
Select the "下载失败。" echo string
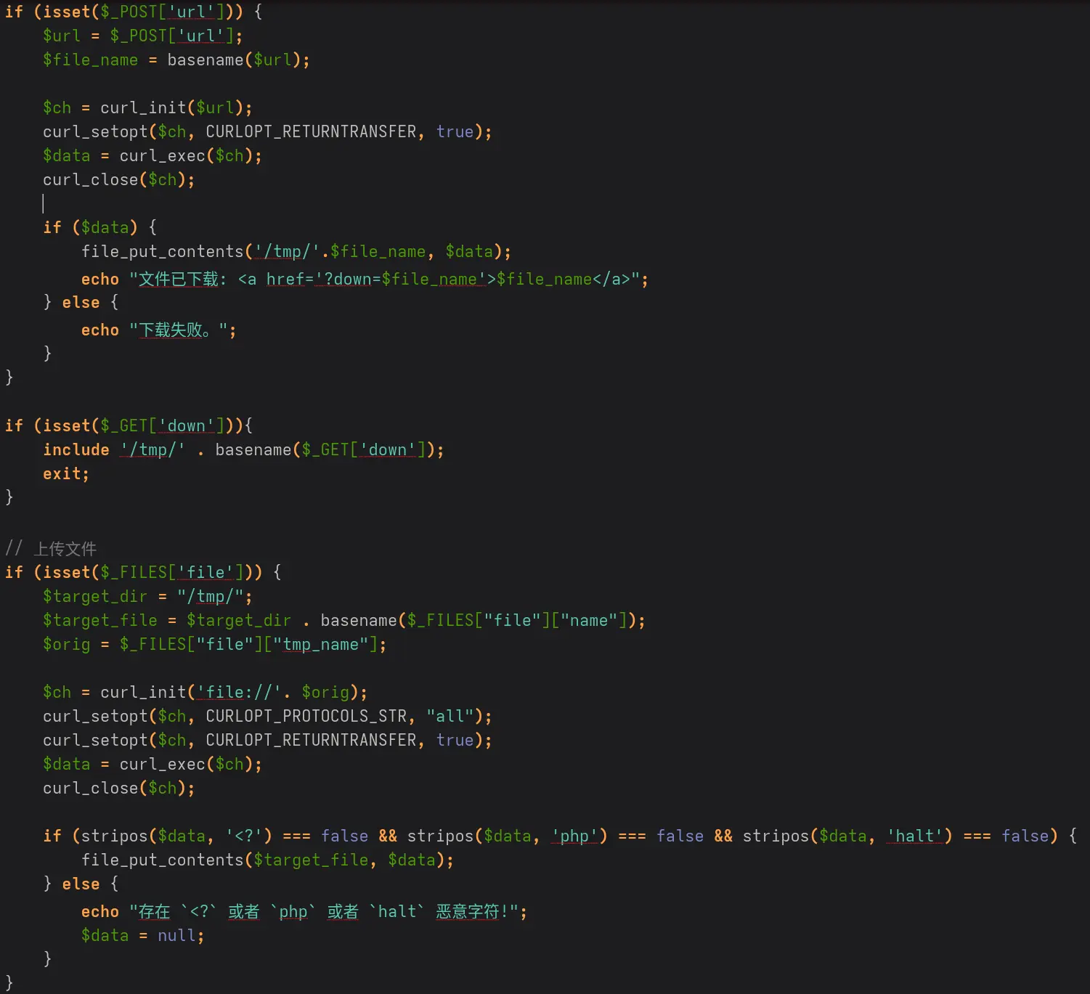[x=182, y=330]
